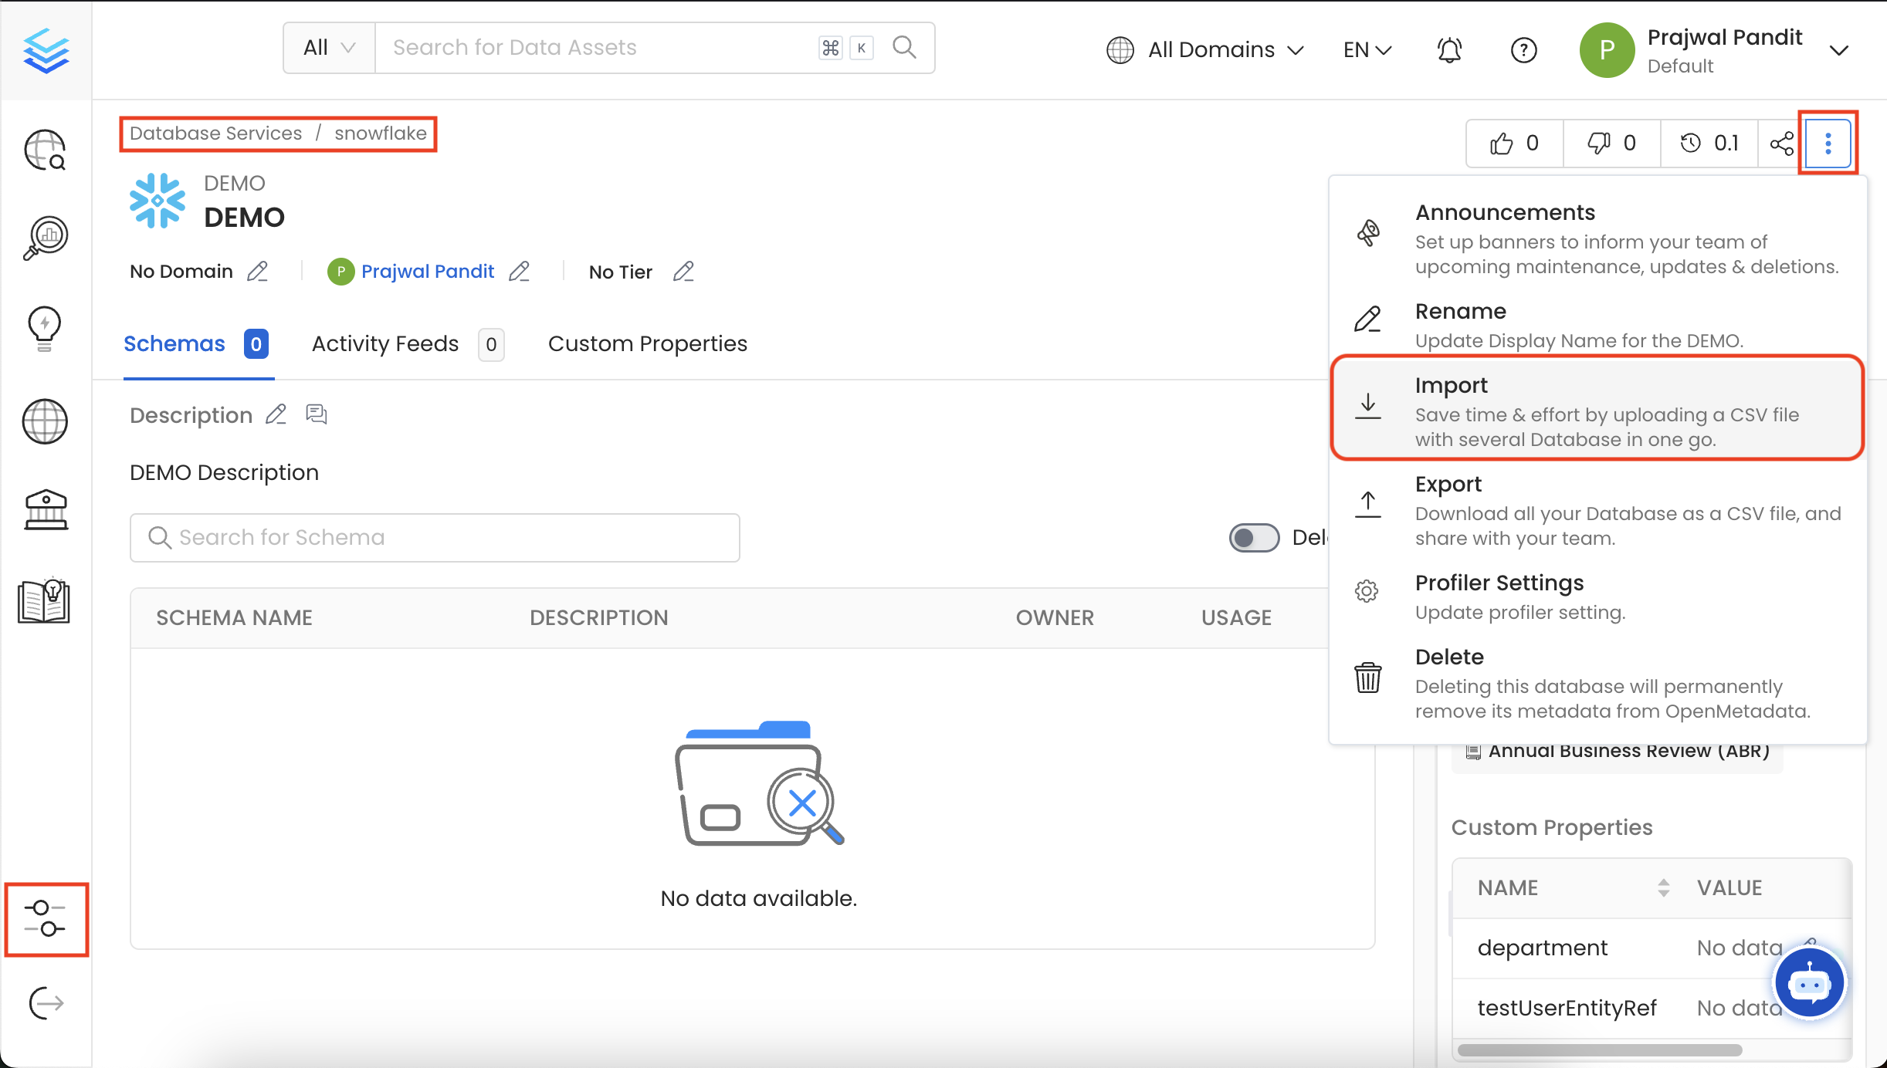
Task: Click the chatbot assistant icon
Action: [1808, 982]
